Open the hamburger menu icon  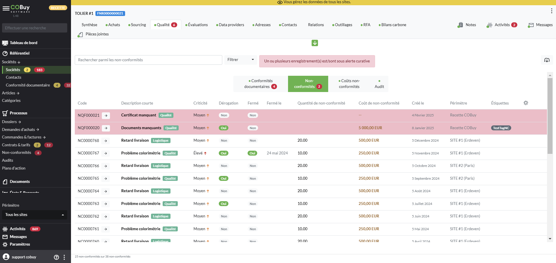pos(6,8)
